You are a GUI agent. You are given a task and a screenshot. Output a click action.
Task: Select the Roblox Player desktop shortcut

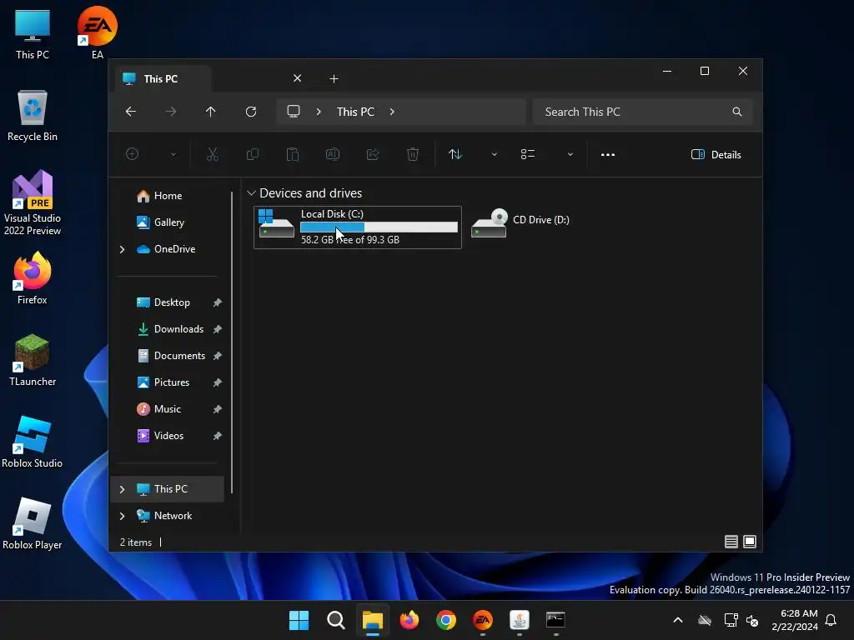(x=33, y=523)
